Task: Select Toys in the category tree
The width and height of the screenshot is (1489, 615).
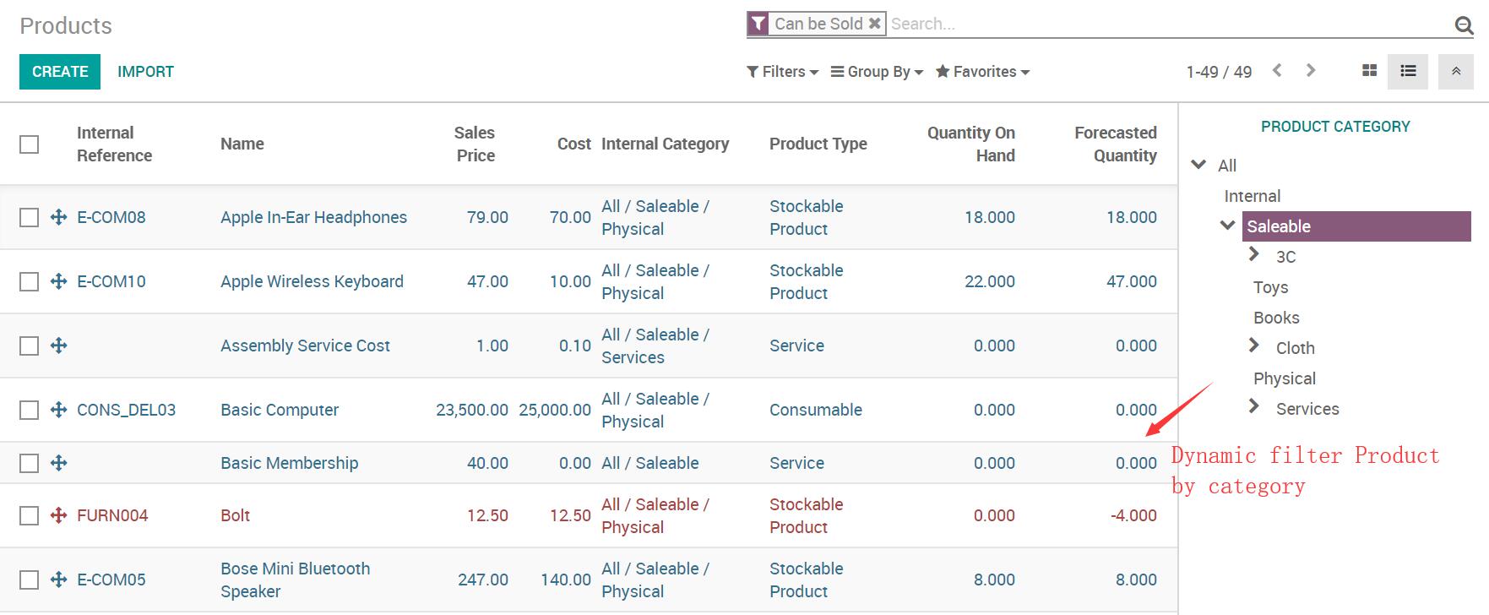Action: (x=1270, y=287)
